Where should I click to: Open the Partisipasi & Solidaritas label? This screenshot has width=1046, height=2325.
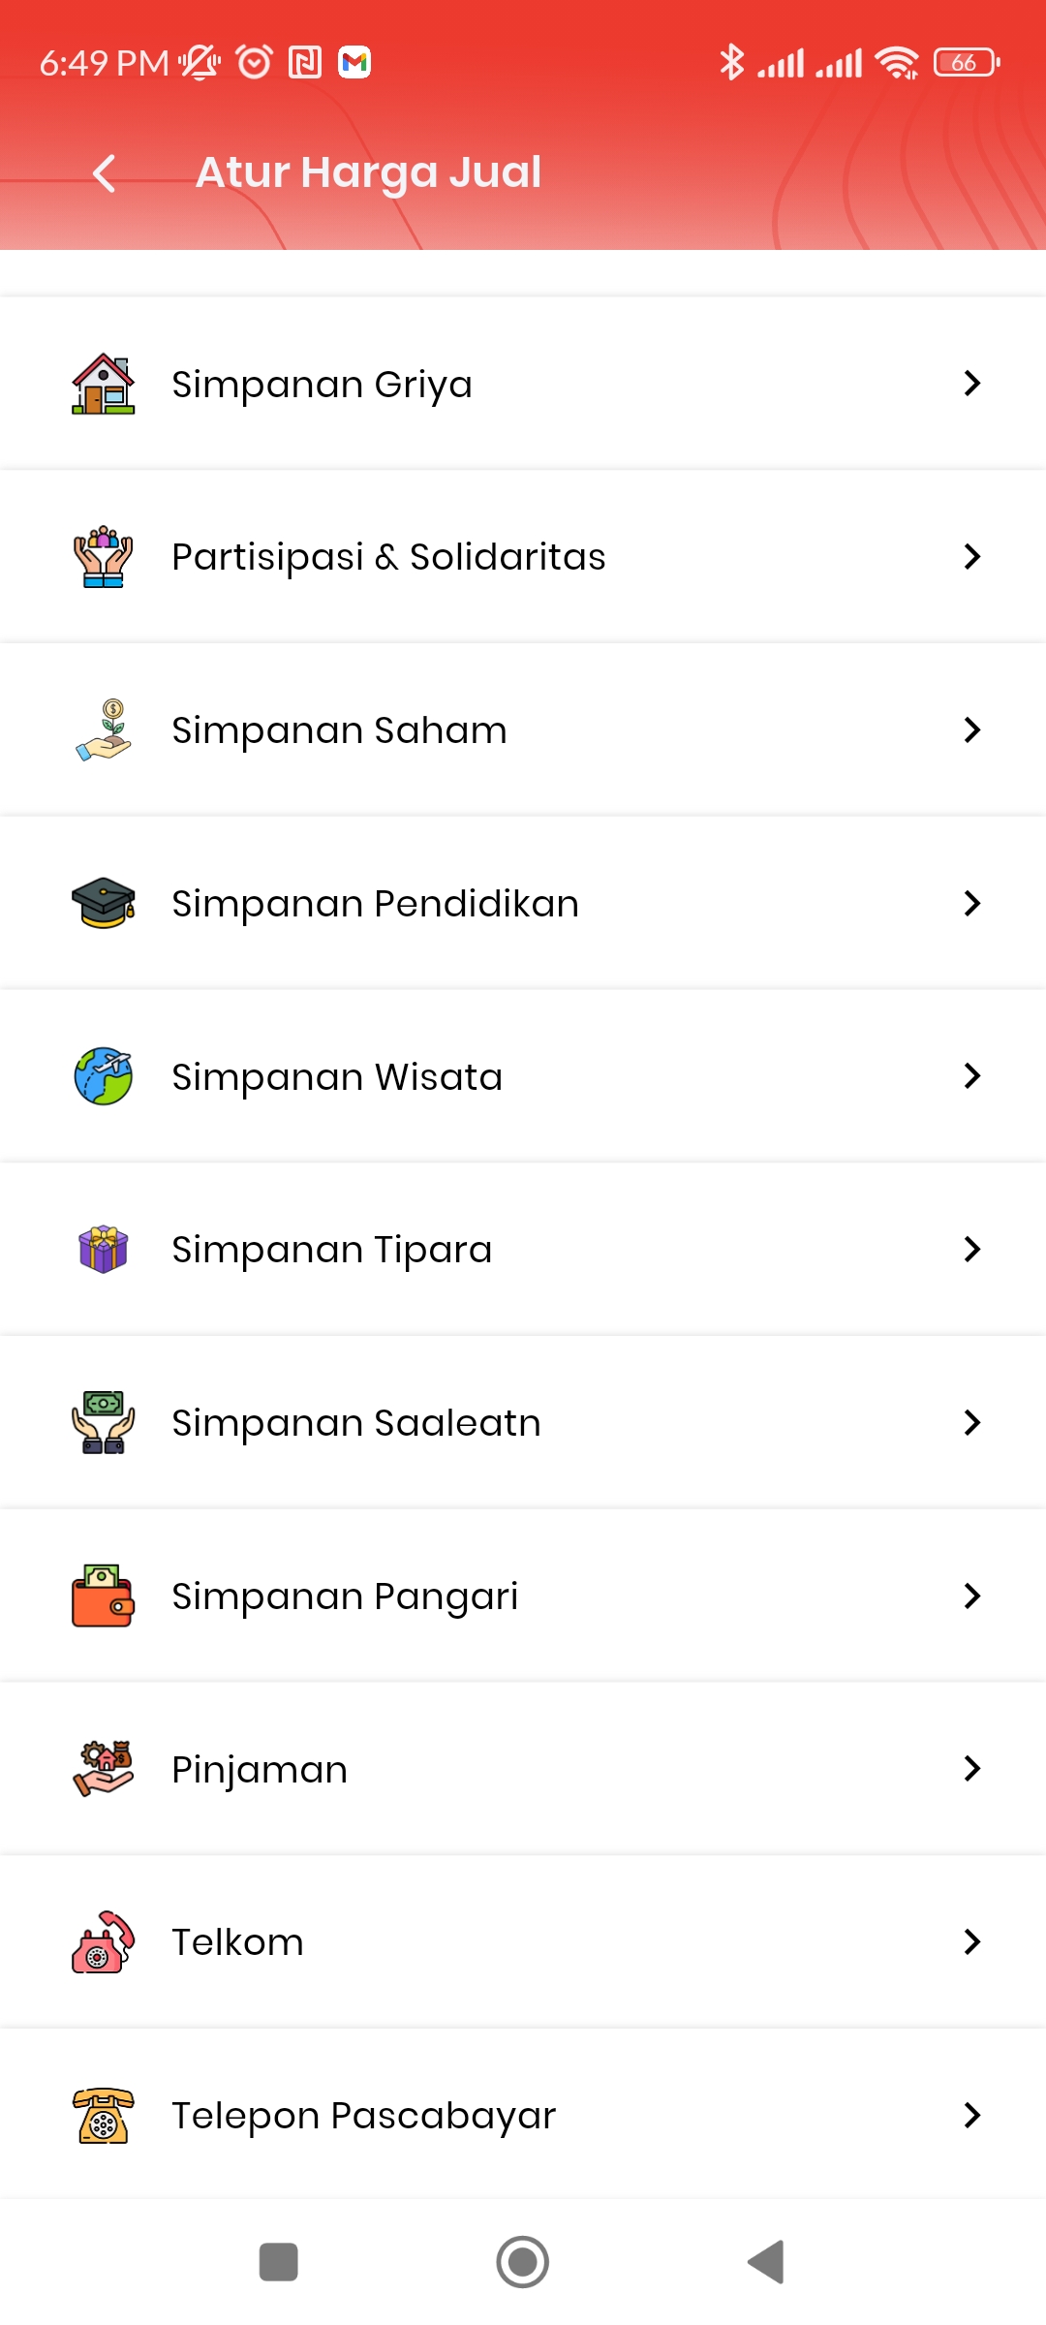[388, 557]
